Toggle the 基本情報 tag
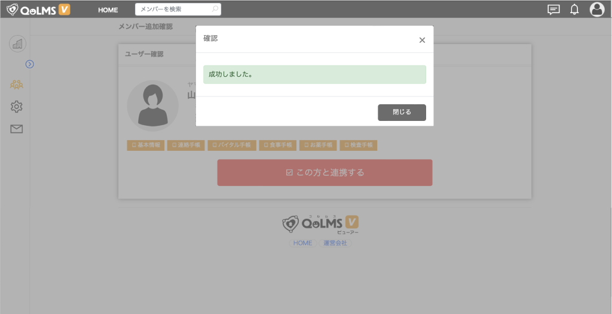The image size is (612, 314). 145,145
